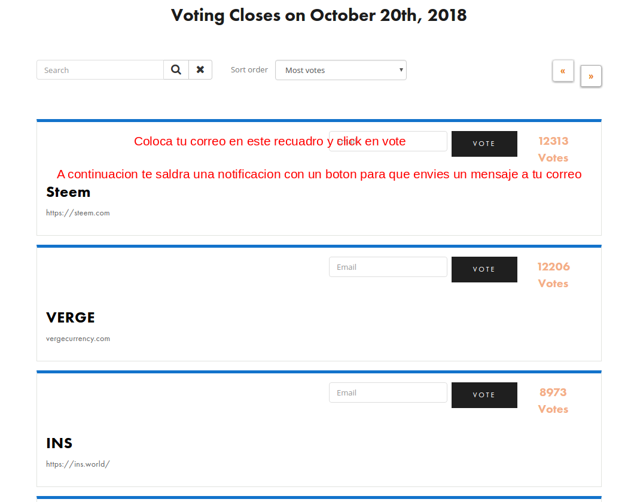The height and width of the screenshot is (502, 634).
Task: Click the VERGE entry title
Action: click(71, 318)
